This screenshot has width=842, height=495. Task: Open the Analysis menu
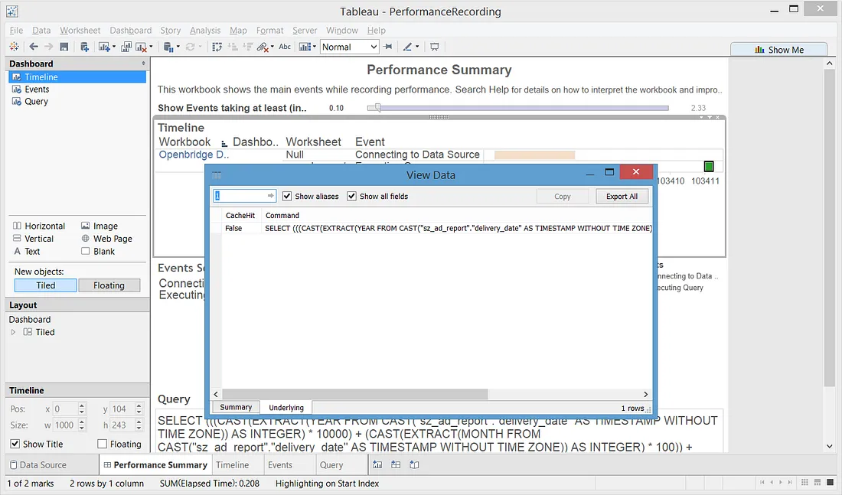click(x=205, y=31)
